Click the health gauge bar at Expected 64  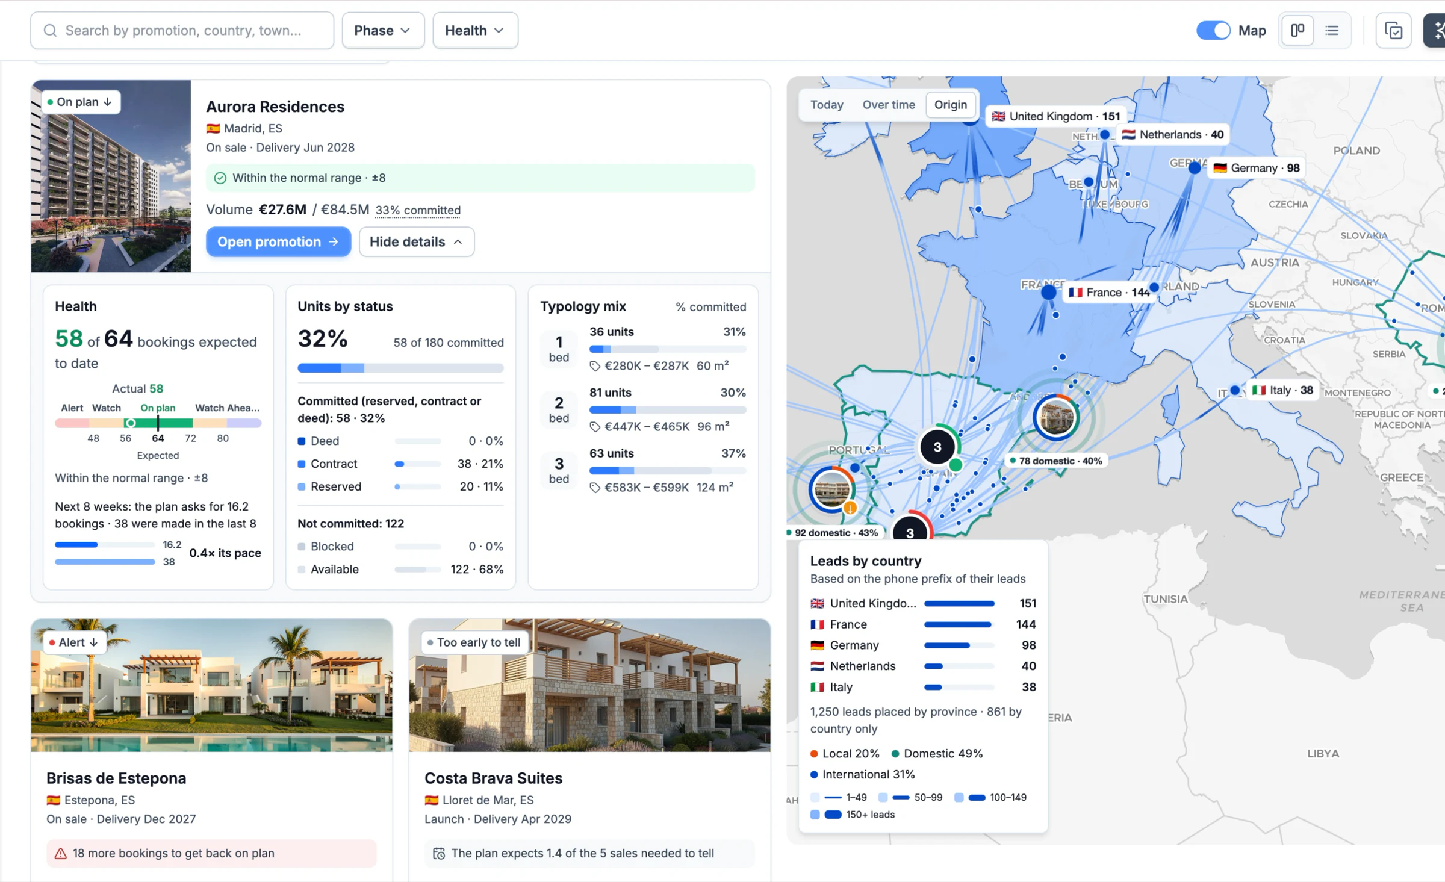click(x=158, y=423)
